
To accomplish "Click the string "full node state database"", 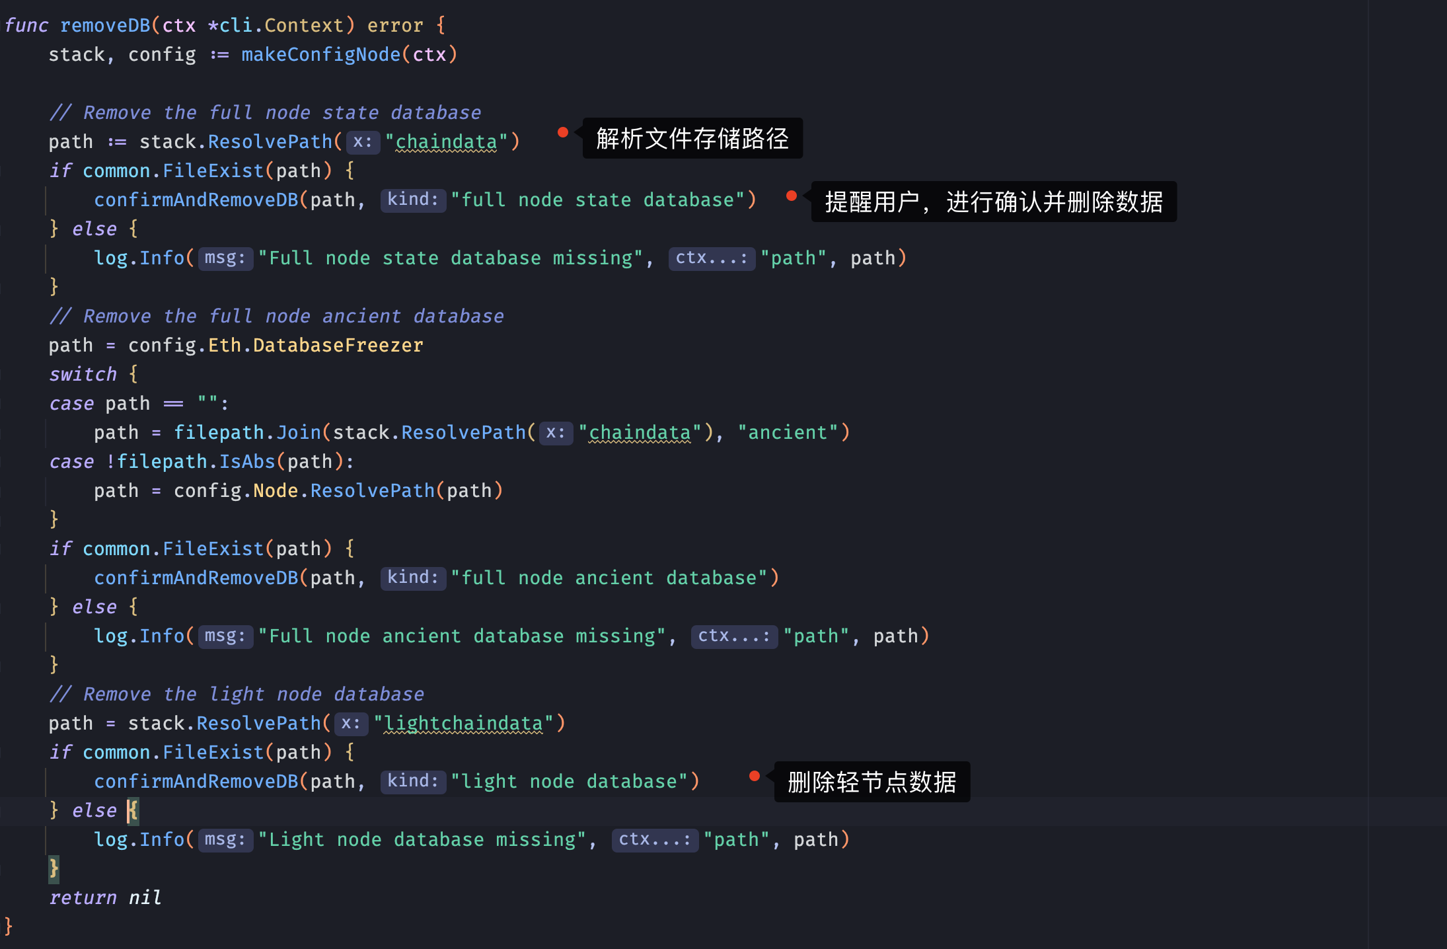I will [x=598, y=200].
